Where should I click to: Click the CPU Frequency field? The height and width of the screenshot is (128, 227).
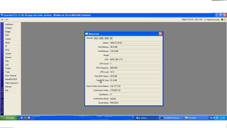pos(136,68)
